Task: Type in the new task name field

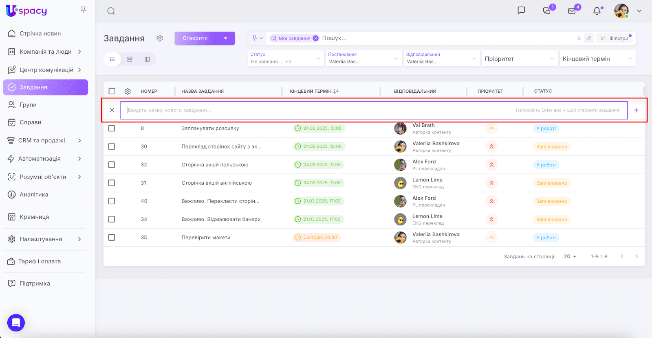Action: (318, 110)
